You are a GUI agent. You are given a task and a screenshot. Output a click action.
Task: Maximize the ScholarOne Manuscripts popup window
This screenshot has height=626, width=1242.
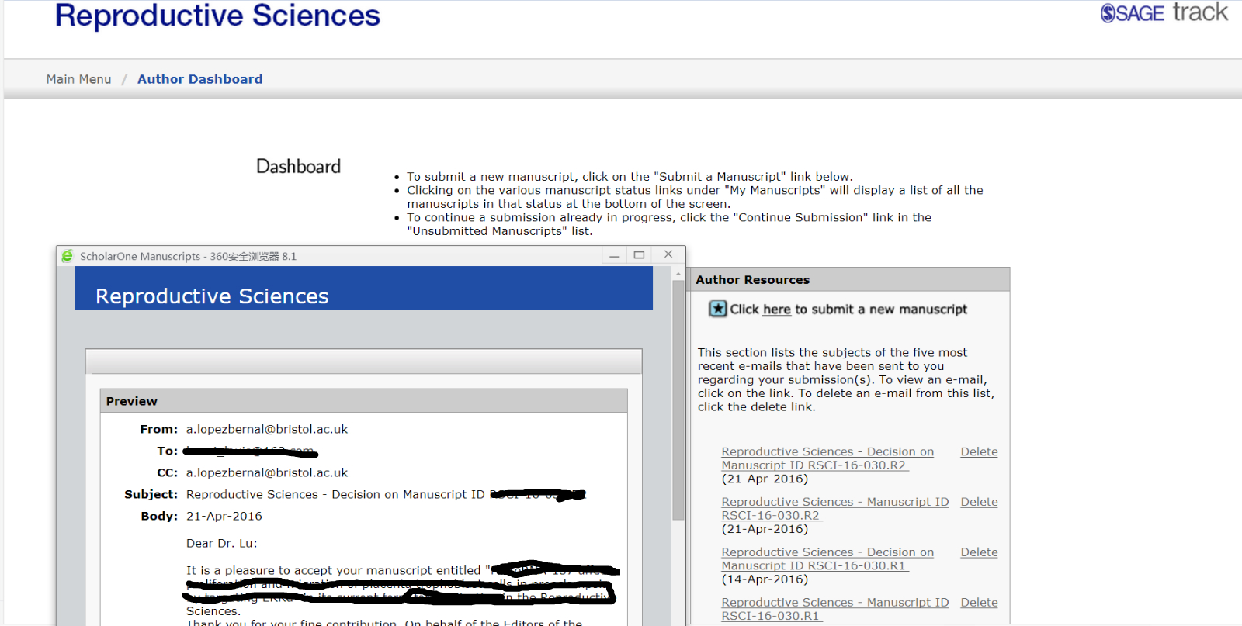pyautogui.click(x=640, y=255)
